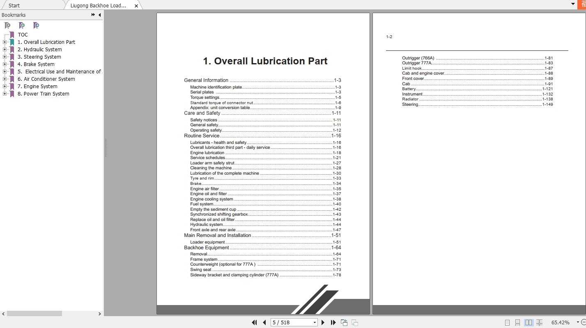Click the delete bookmark icon

[x=7, y=25]
